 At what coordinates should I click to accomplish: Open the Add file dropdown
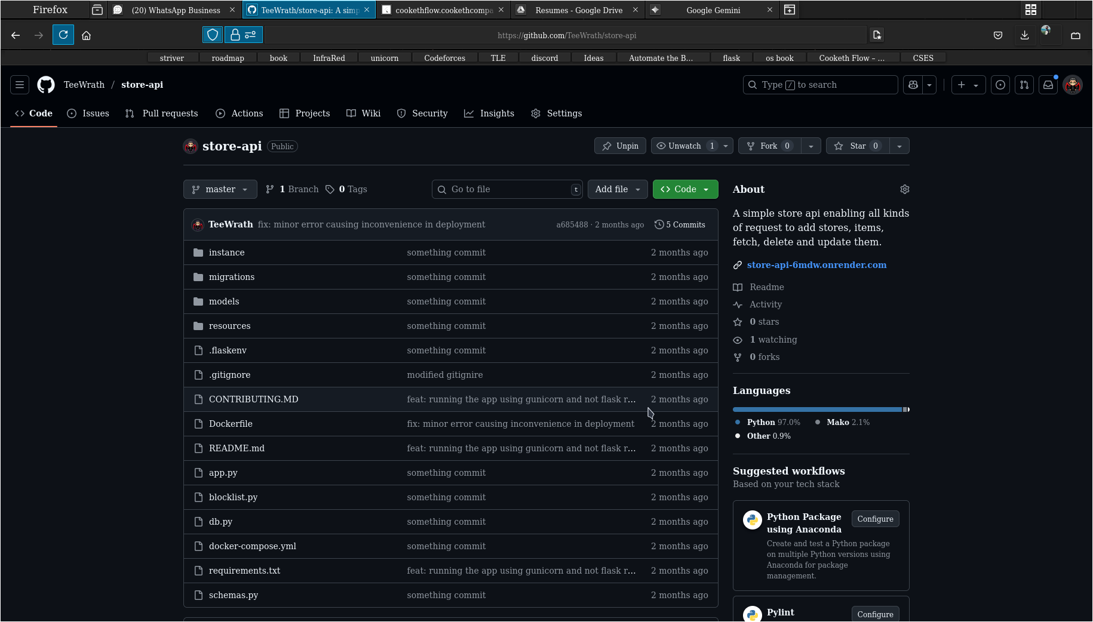coord(618,189)
